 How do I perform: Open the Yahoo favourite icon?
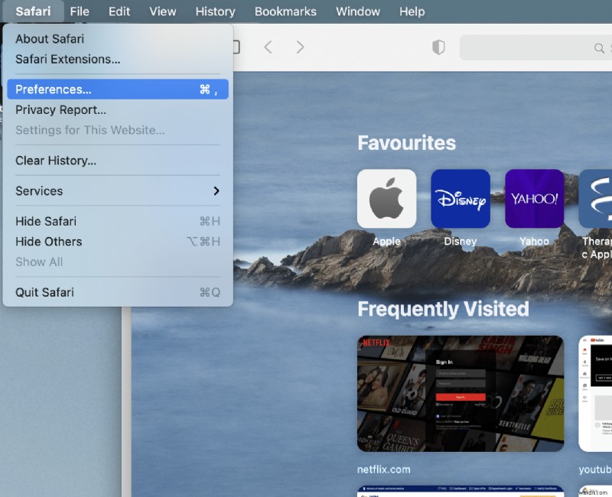click(534, 198)
